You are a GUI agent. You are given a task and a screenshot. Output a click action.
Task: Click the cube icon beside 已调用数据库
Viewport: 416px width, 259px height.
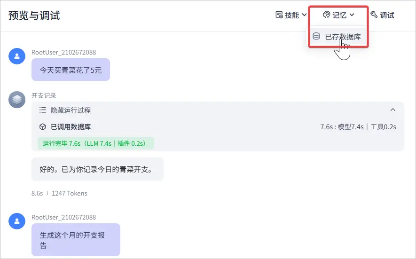[43, 126]
